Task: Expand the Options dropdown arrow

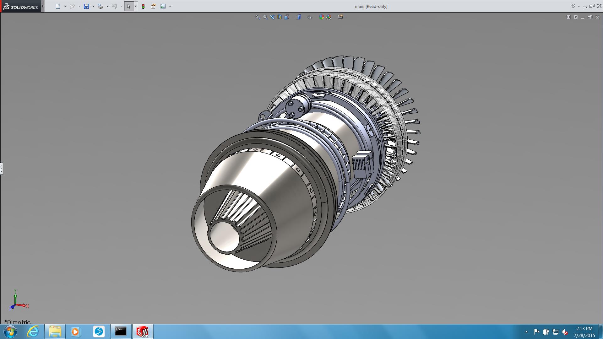Action: click(x=170, y=6)
